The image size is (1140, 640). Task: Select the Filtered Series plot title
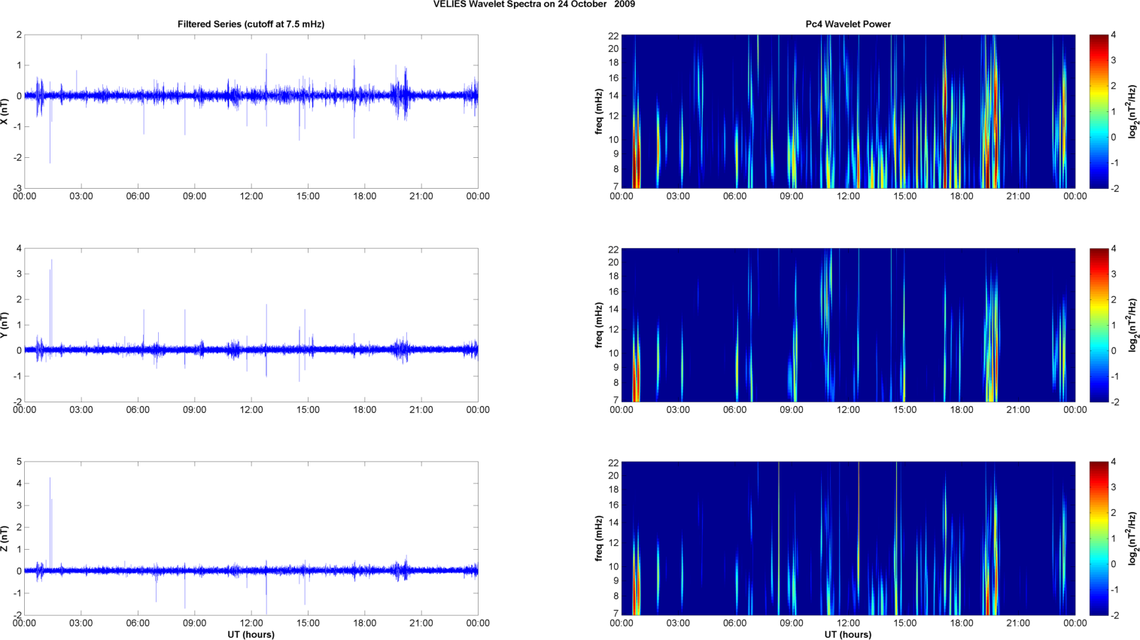click(251, 24)
